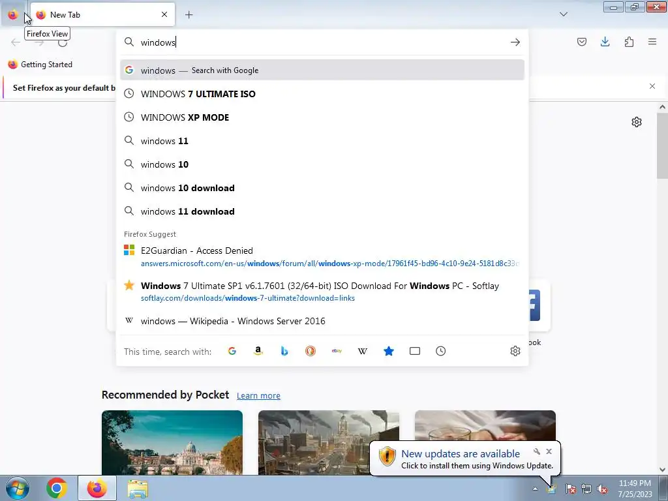This screenshot has width=668, height=501.
Task: Pick the 'windows 10 download' suggestion
Action: point(322,188)
